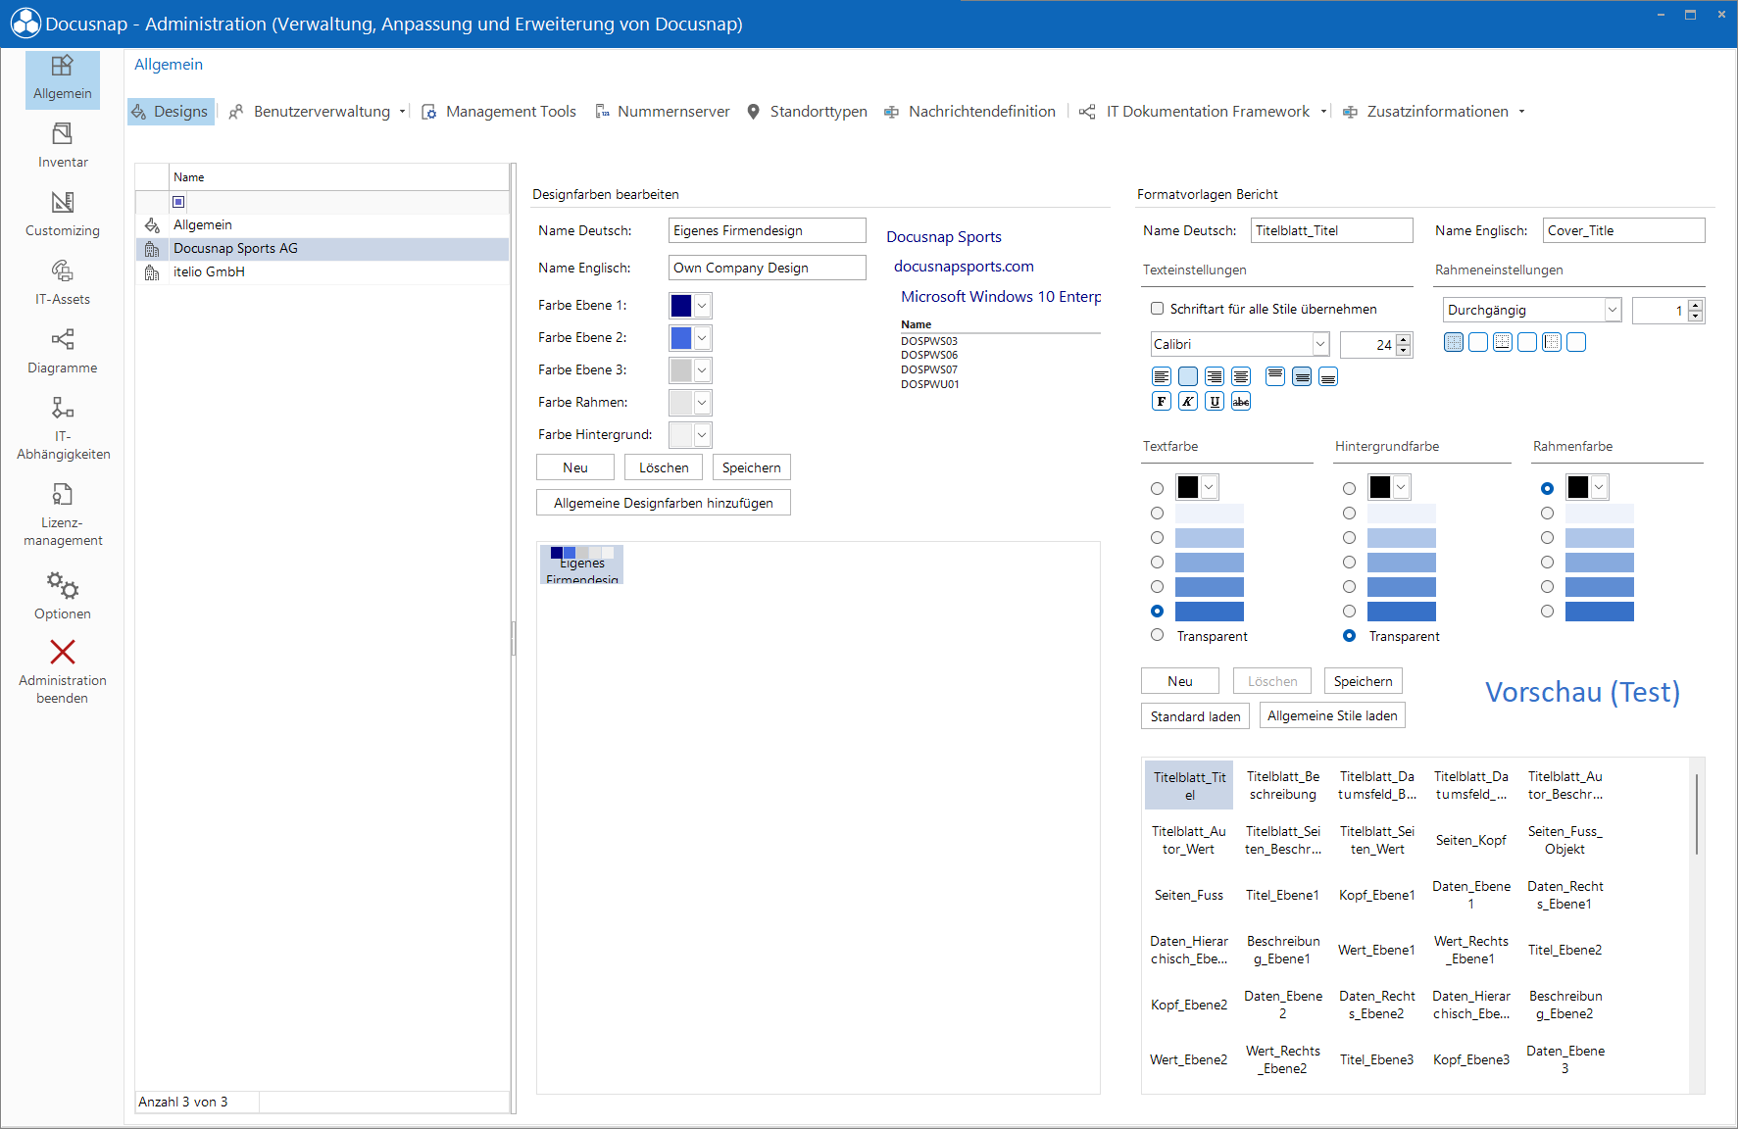
Task: Set vertical alignment to middle
Action: (1302, 376)
